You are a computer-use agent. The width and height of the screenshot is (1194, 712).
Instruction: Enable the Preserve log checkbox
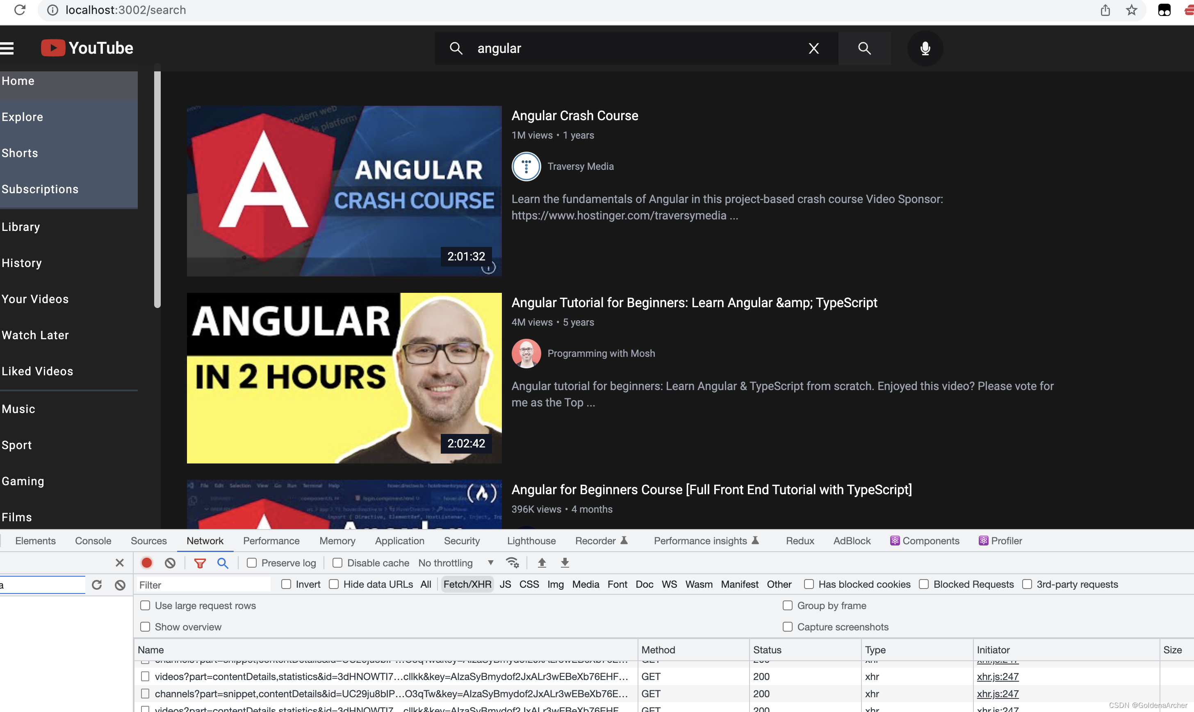(252, 563)
